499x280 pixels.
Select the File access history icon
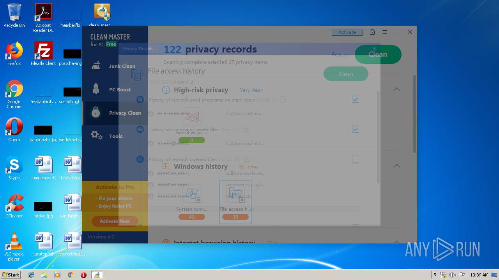tap(235, 193)
